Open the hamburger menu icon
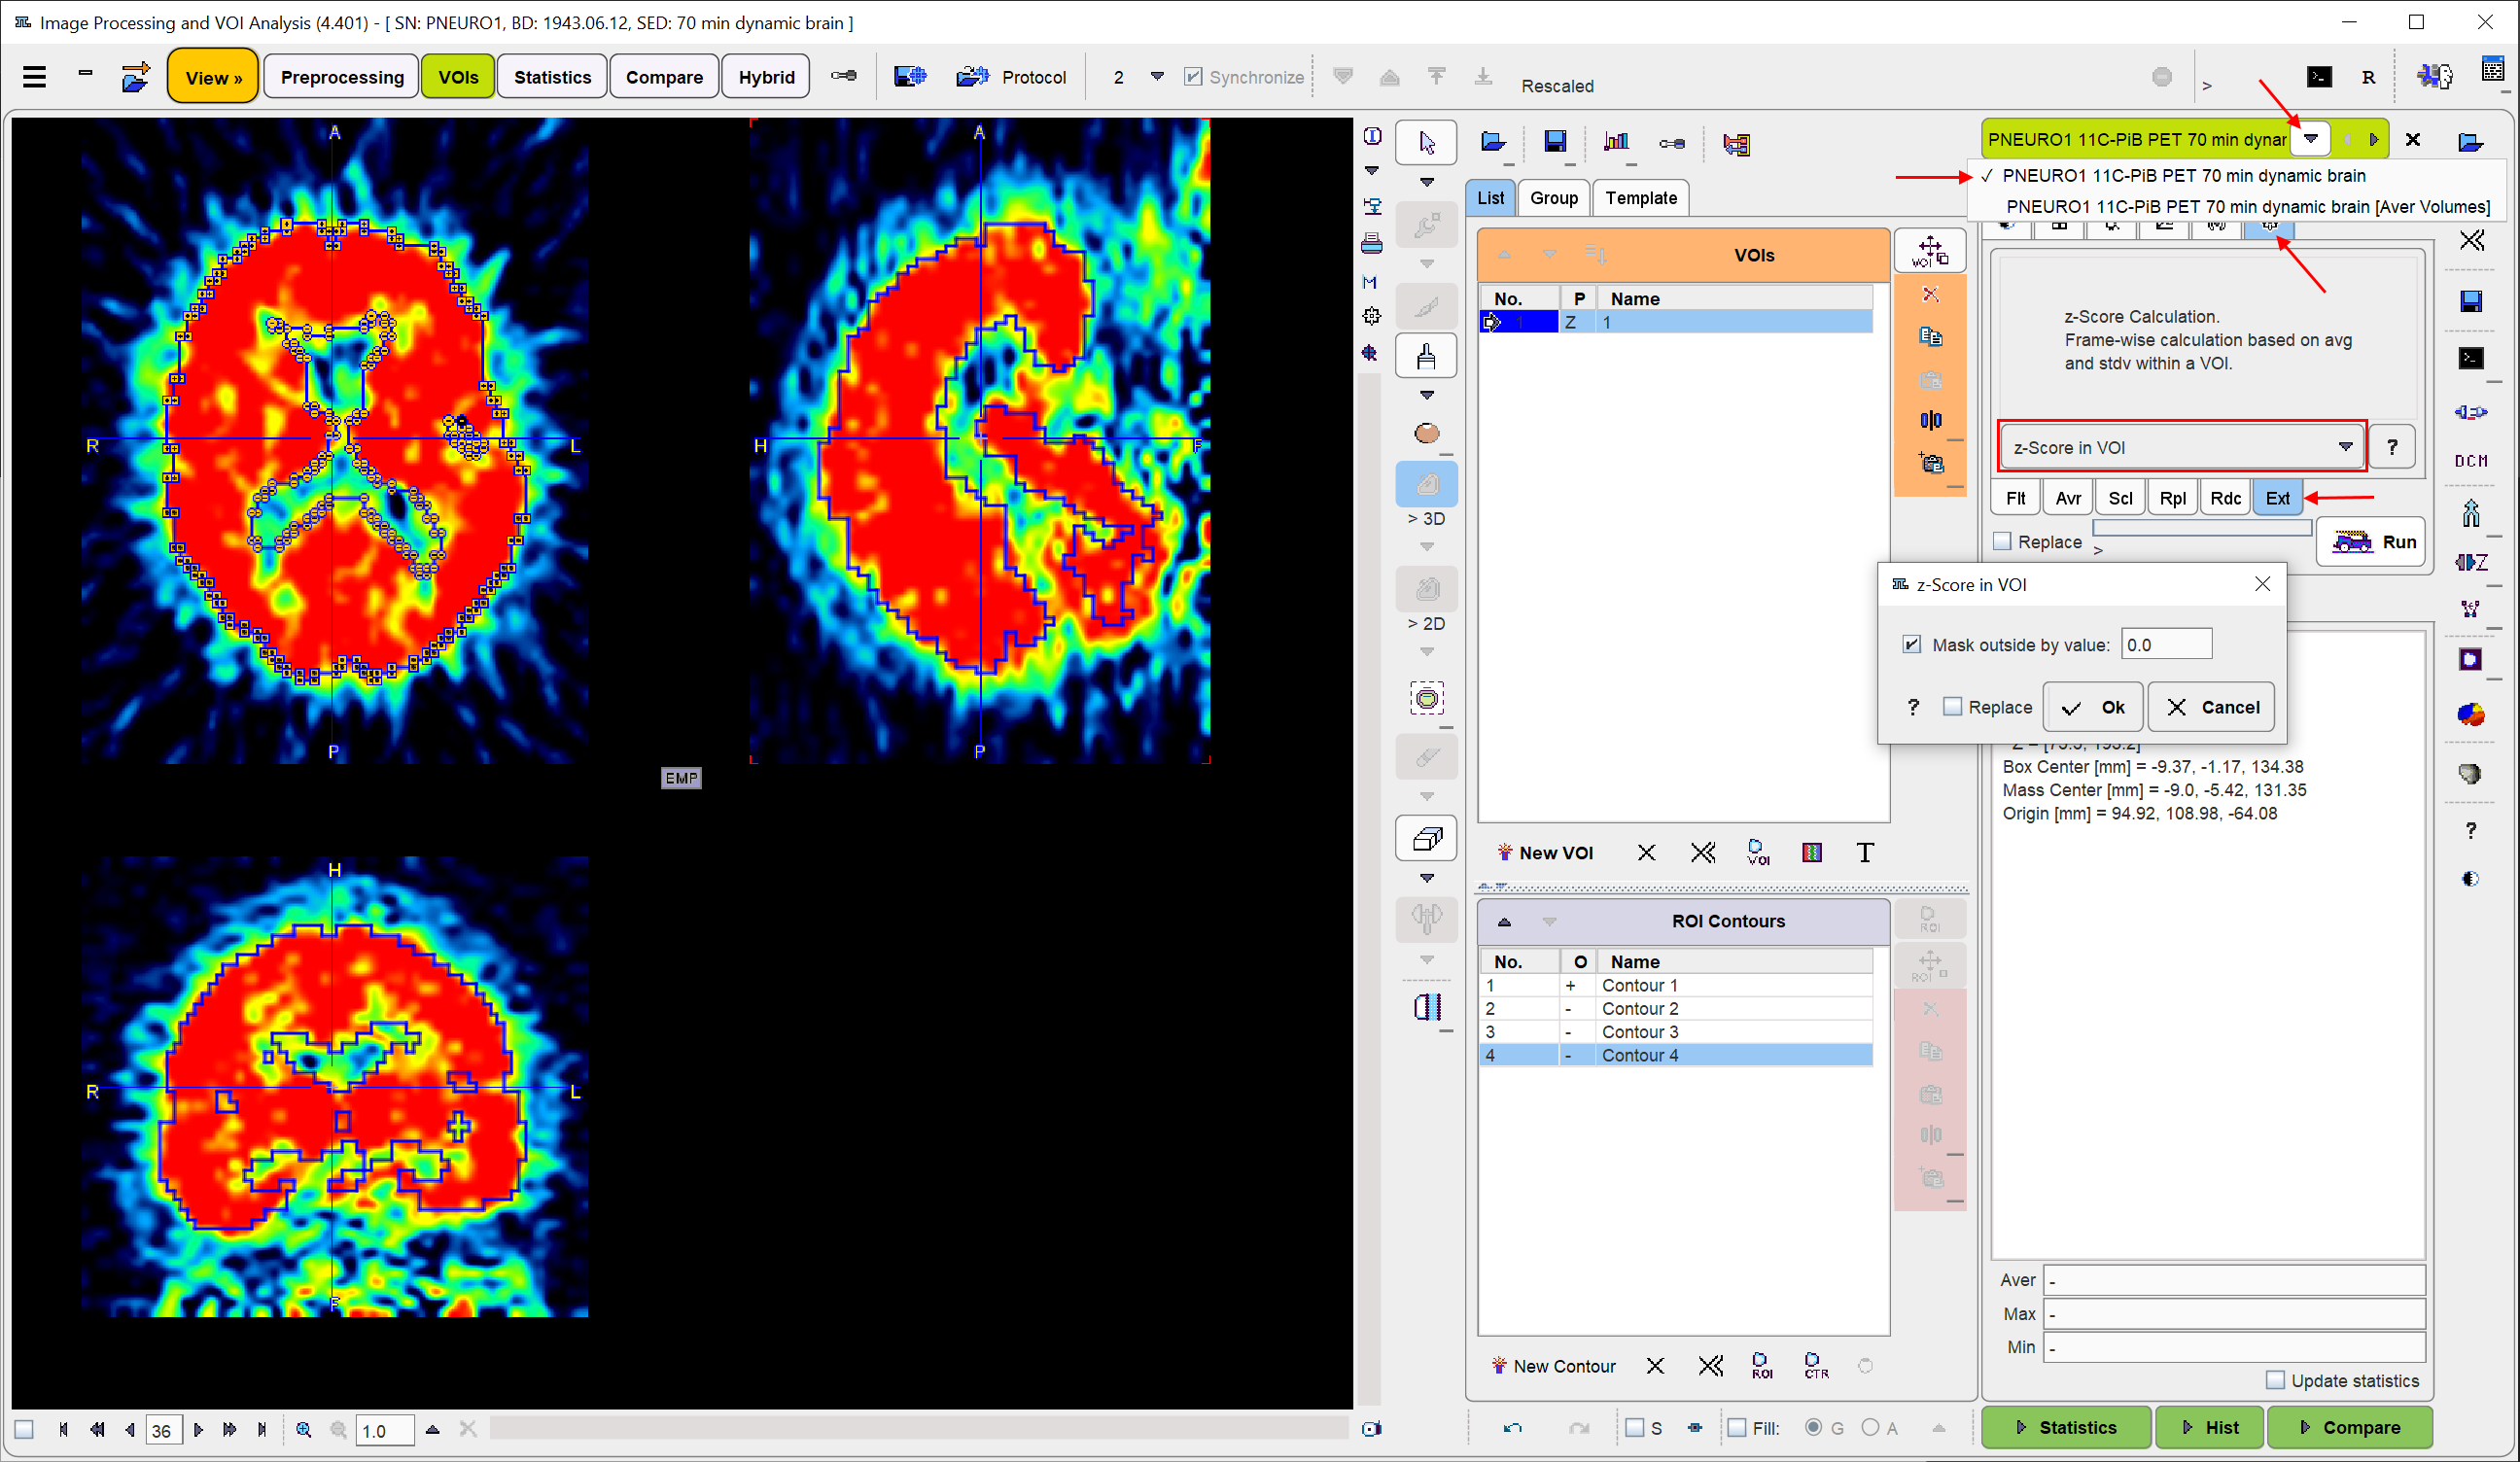The width and height of the screenshot is (2520, 1462). click(35, 77)
